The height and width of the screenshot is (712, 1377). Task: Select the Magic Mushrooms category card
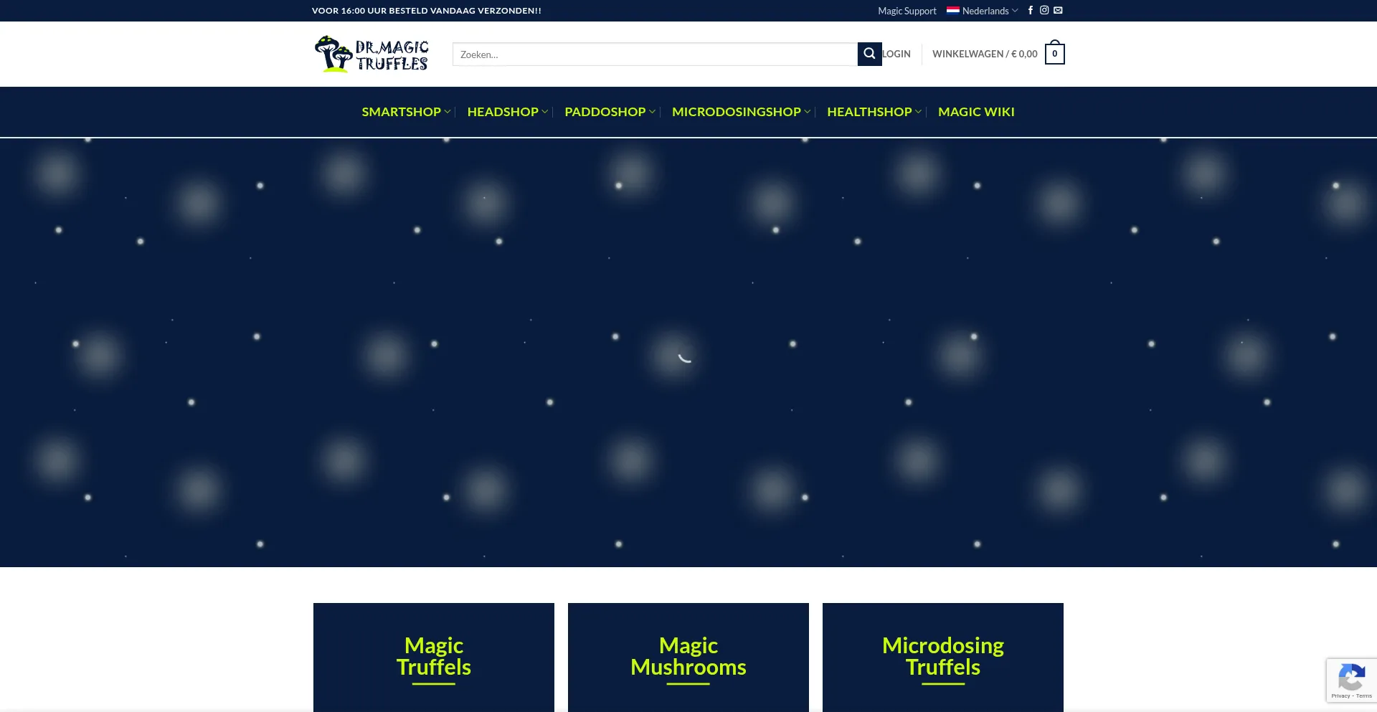coord(688,655)
